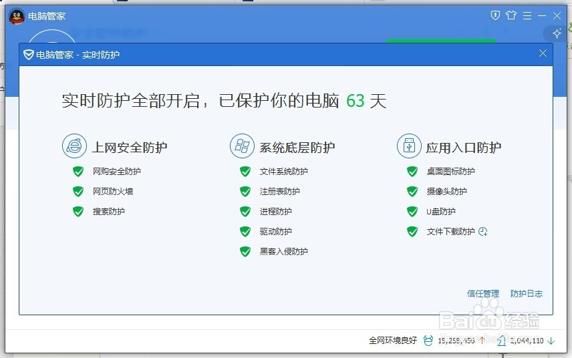The height and width of the screenshot is (358, 572).
Task: Click the shield logo in the 实时防护 dialog title
Action: click(x=29, y=55)
